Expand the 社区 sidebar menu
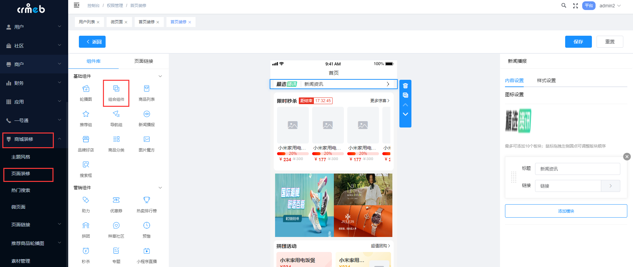Viewport: 633px width, 267px height. [x=34, y=45]
